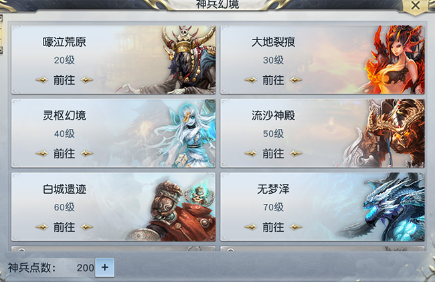
Task: Close the 神兵幻境 window
Action: [x=416, y=5]
